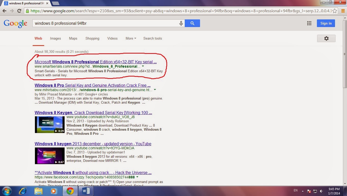Click the Action Center flag tray icon
347x196 pixels.
pyautogui.click(x=309, y=191)
